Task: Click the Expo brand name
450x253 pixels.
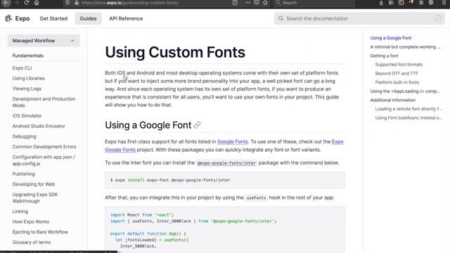Action: click(x=22, y=18)
